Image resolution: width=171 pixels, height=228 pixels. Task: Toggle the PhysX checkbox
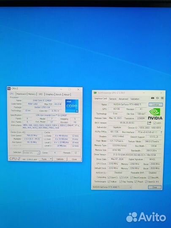click(x=136, y=182)
